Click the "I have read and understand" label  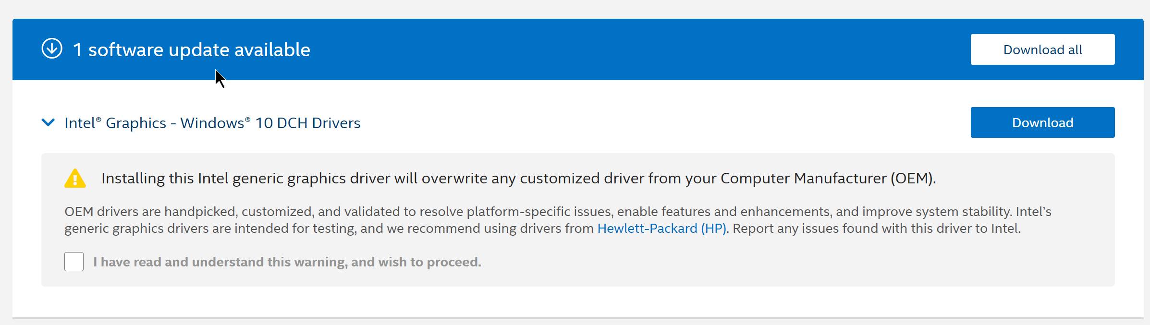(x=287, y=262)
